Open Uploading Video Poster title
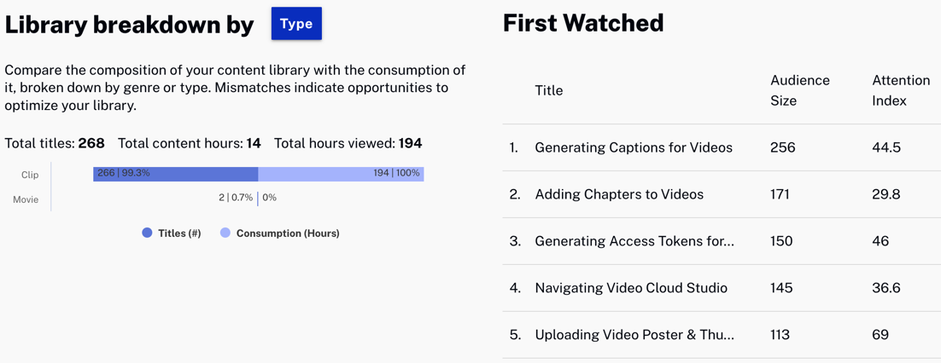941x363 pixels. click(x=634, y=335)
